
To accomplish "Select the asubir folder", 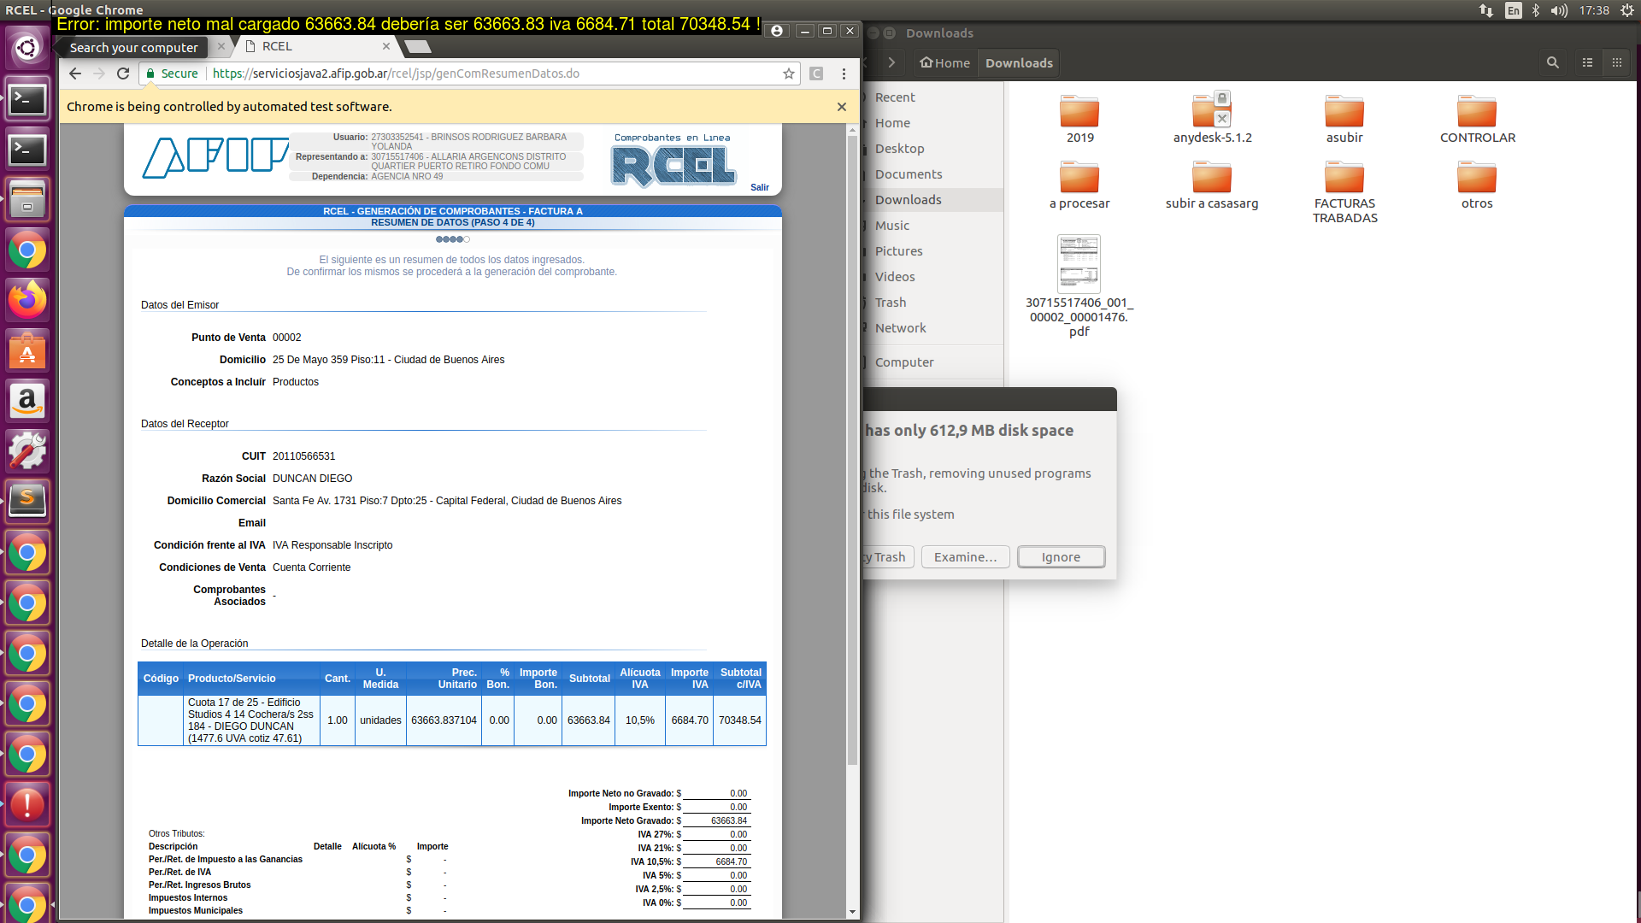I will [x=1344, y=119].
